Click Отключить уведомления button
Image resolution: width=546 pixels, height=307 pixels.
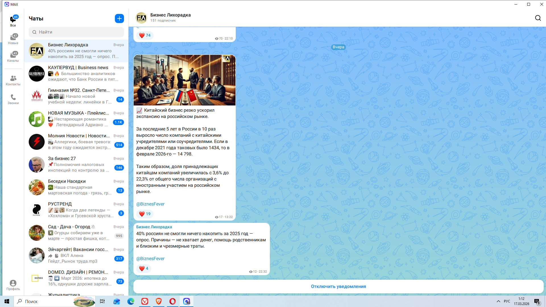(x=338, y=287)
